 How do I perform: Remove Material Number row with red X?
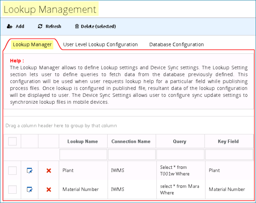pyautogui.click(x=49, y=190)
